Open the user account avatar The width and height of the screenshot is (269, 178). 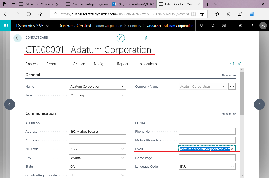[263, 26]
